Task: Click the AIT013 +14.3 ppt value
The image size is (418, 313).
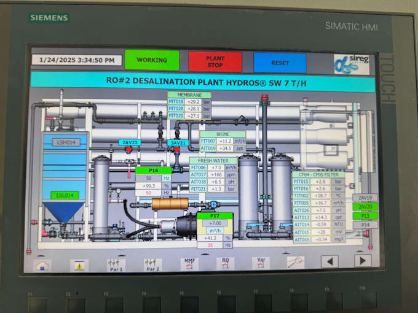Action: coord(320,217)
